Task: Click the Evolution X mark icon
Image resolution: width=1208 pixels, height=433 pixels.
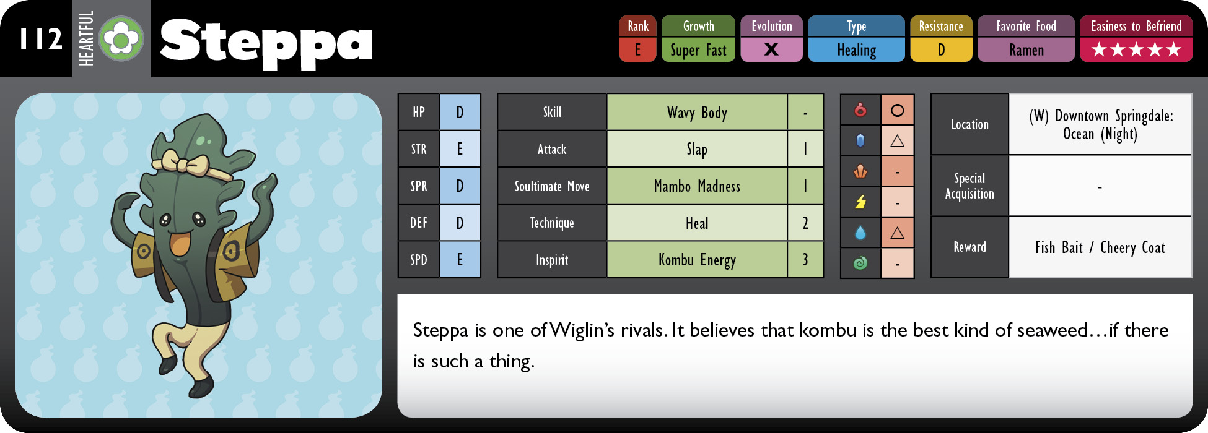Action: pyautogui.click(x=771, y=49)
